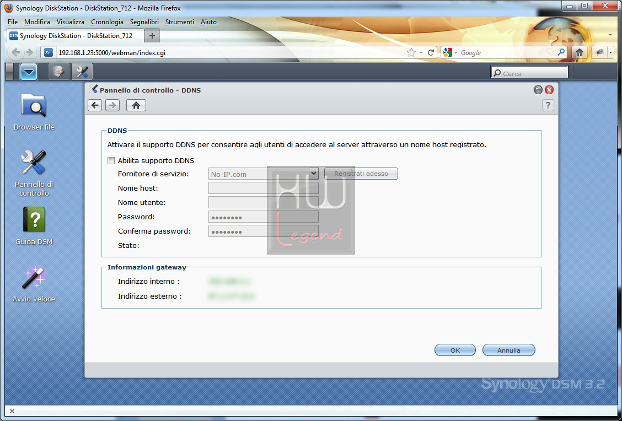Open Pannello di controllo desktop icon
This screenshot has width=622, height=421.
(34, 173)
